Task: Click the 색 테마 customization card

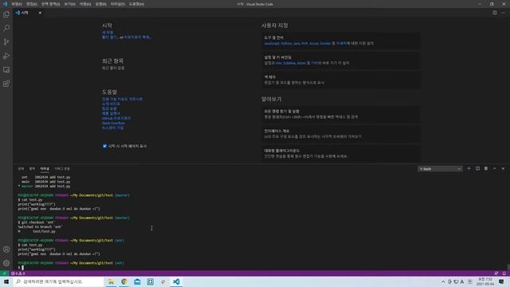Action: (x=341, y=80)
